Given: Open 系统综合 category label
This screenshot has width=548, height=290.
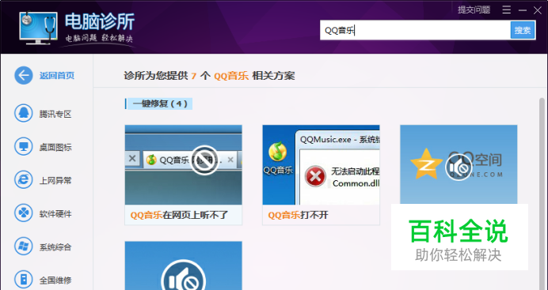Looking at the screenshot, I should 55,247.
